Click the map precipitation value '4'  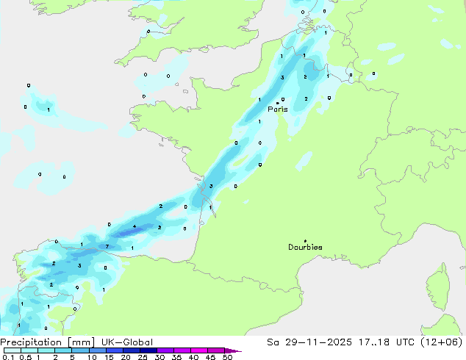(135, 226)
